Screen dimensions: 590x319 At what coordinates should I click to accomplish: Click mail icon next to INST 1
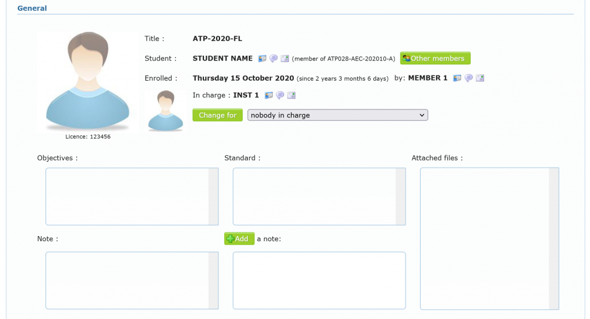[291, 95]
